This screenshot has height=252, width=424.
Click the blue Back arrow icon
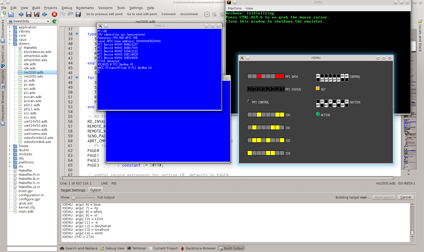tap(21, 14)
